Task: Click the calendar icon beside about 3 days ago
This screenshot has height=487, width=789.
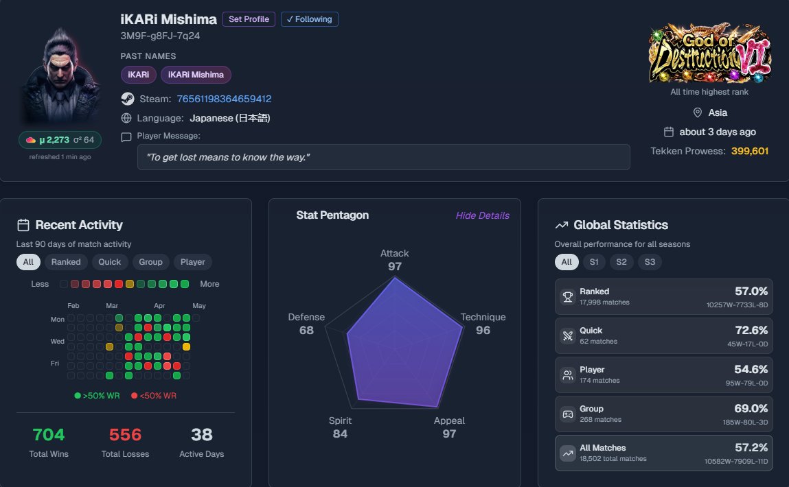Action: tap(669, 132)
